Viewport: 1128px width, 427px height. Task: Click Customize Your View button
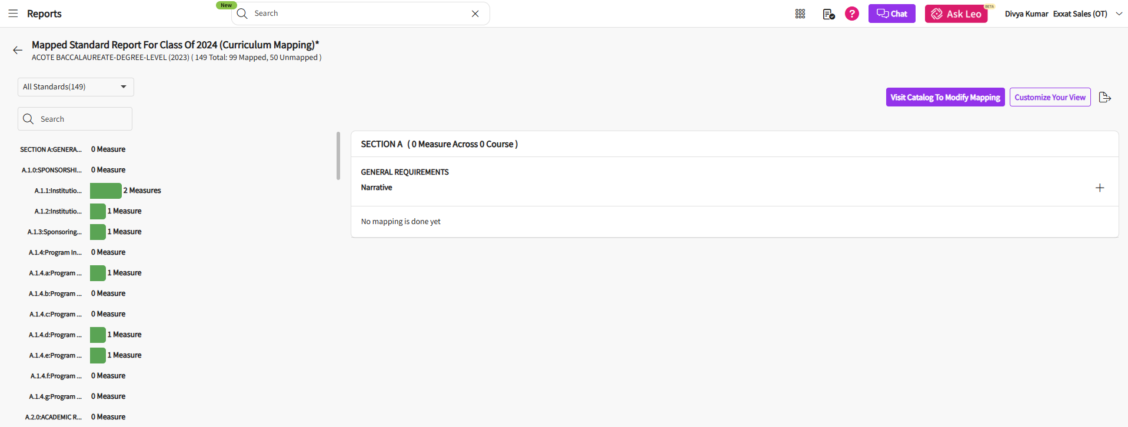[x=1050, y=98]
